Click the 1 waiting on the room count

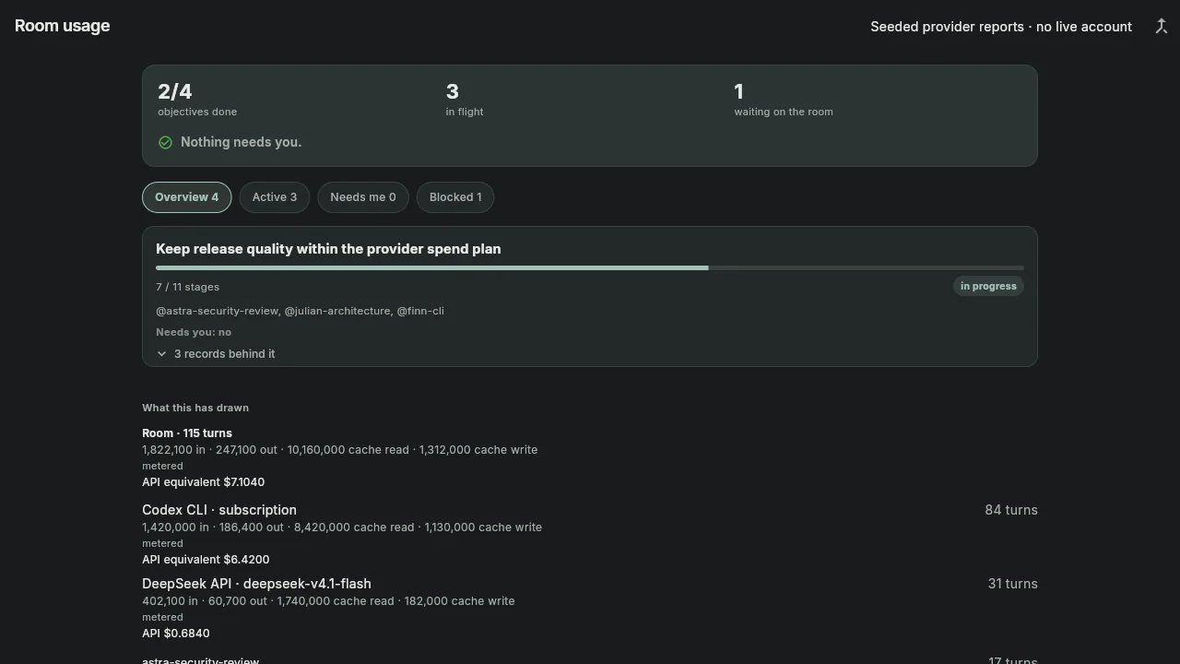click(x=784, y=100)
